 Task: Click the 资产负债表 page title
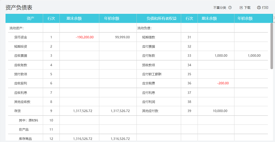[x=19, y=8]
